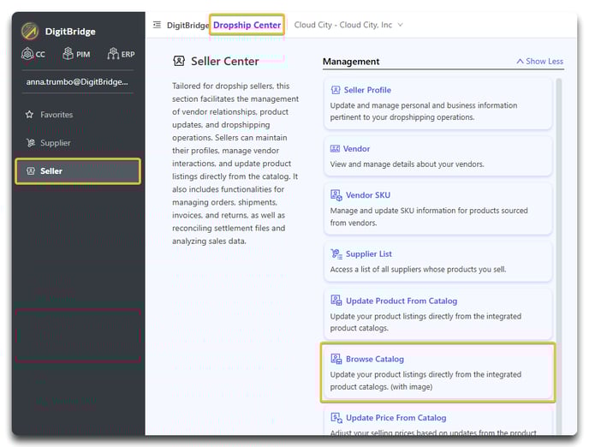Screen dimensions: 589x447
Task: Toggle the sidebar collapse menu icon
Action: 157,25
